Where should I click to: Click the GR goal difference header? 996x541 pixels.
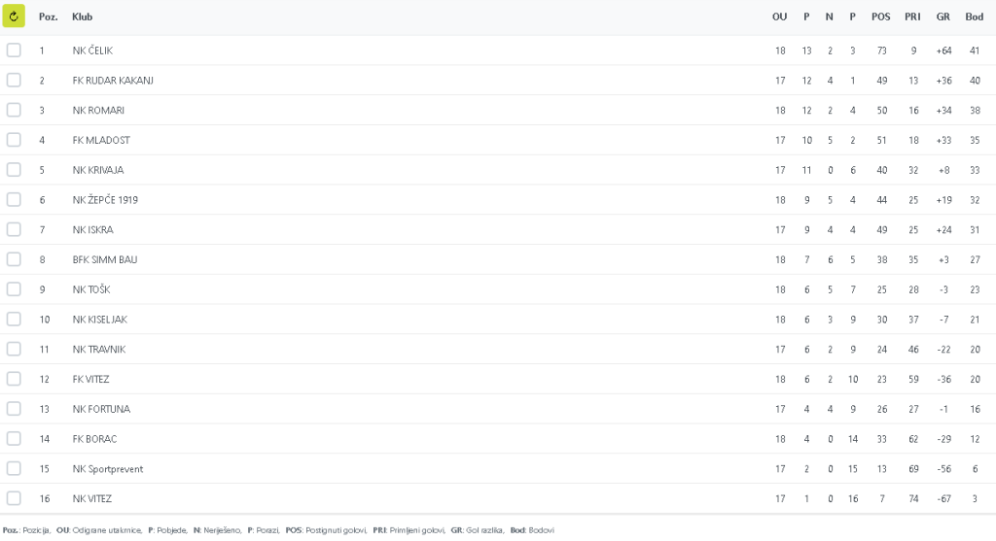pyautogui.click(x=943, y=17)
